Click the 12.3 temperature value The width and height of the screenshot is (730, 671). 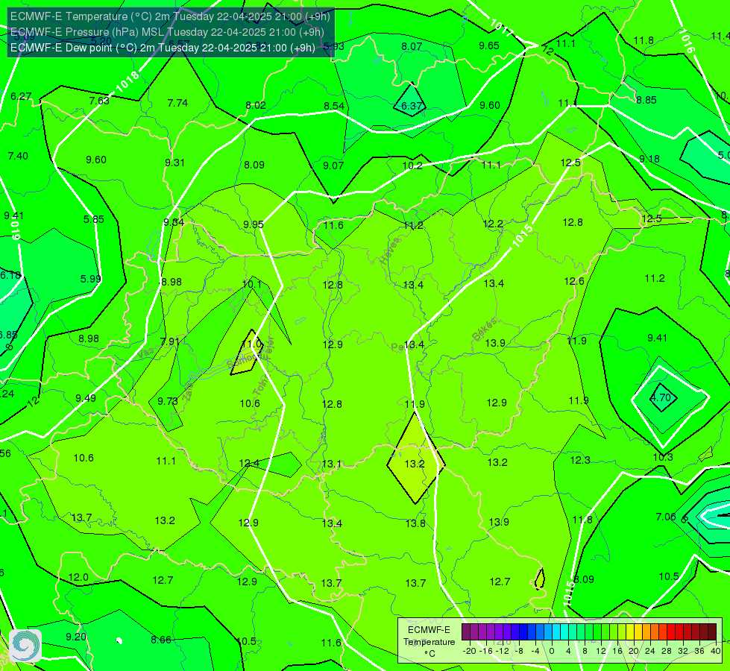(x=580, y=460)
